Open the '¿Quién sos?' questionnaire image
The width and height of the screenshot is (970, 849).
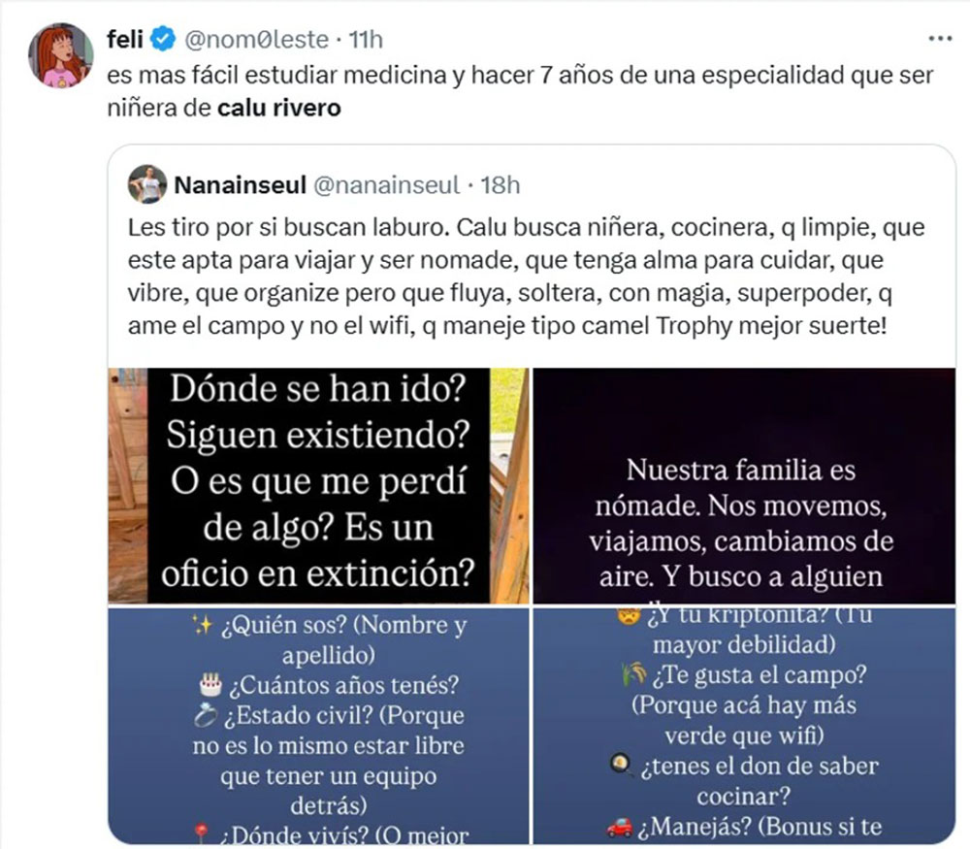[x=318, y=726]
